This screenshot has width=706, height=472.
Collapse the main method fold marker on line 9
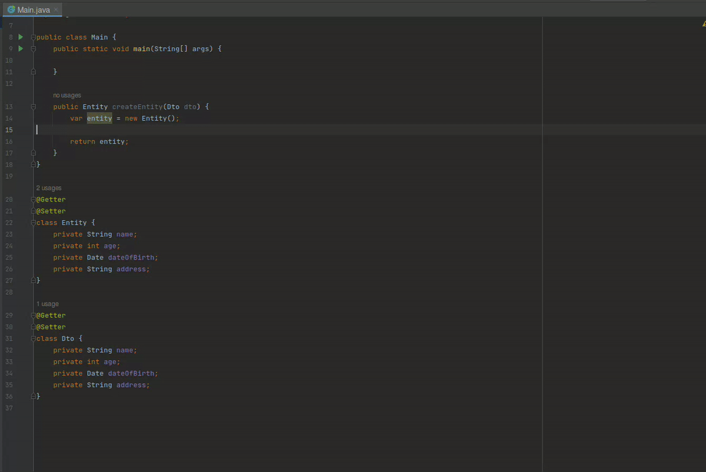click(34, 49)
